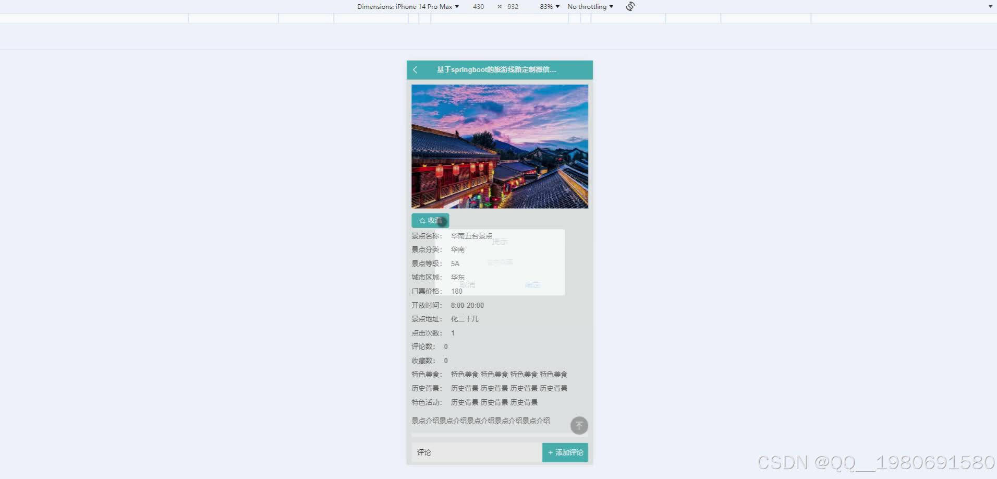
Task: Click the rotate device orientation icon
Action: coord(629,6)
